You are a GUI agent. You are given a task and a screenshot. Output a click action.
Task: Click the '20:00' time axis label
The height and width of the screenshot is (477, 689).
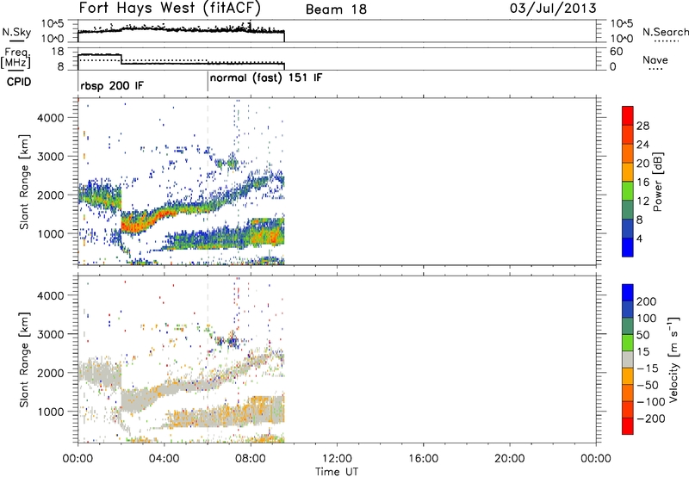point(509,459)
